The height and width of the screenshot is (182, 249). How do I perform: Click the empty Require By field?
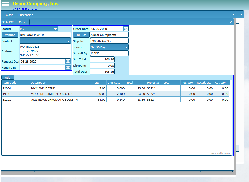point(42,68)
